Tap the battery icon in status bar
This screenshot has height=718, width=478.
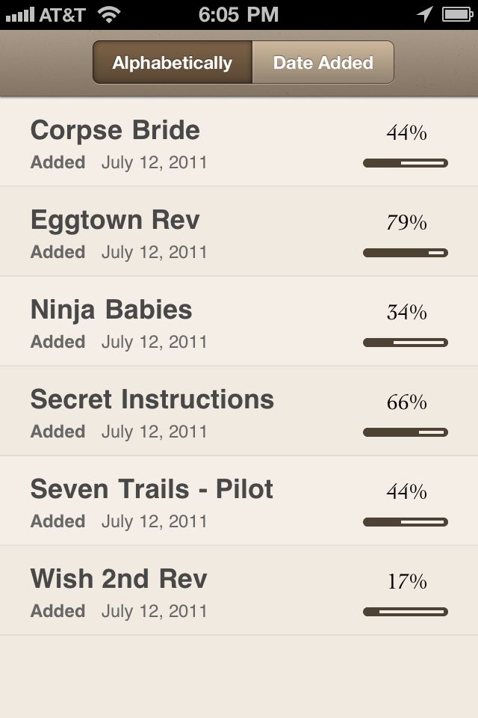coord(457,15)
